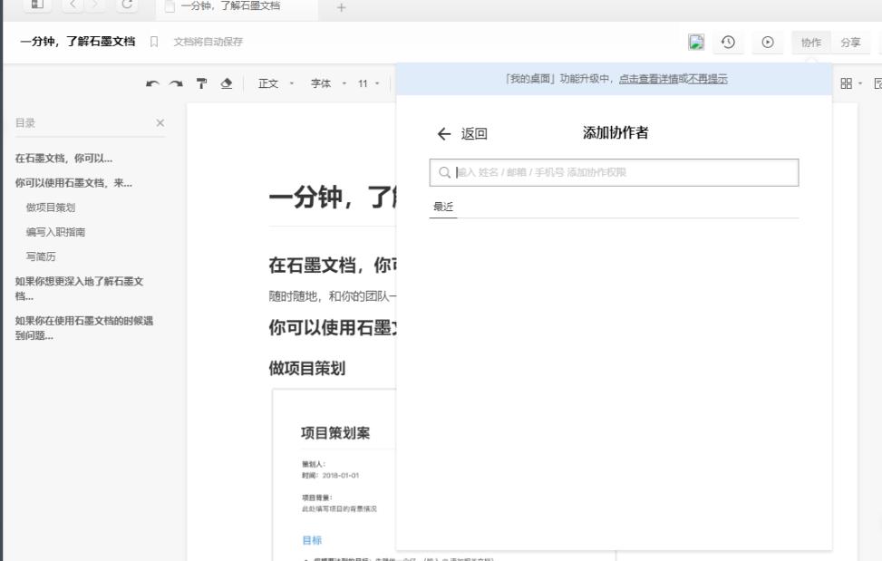Jump to 在石墨文档，你可以... outline entry
The width and height of the screenshot is (882, 561).
click(x=63, y=159)
